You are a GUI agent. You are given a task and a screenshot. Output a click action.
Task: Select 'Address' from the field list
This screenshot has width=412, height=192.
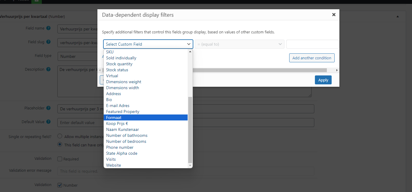point(145,94)
